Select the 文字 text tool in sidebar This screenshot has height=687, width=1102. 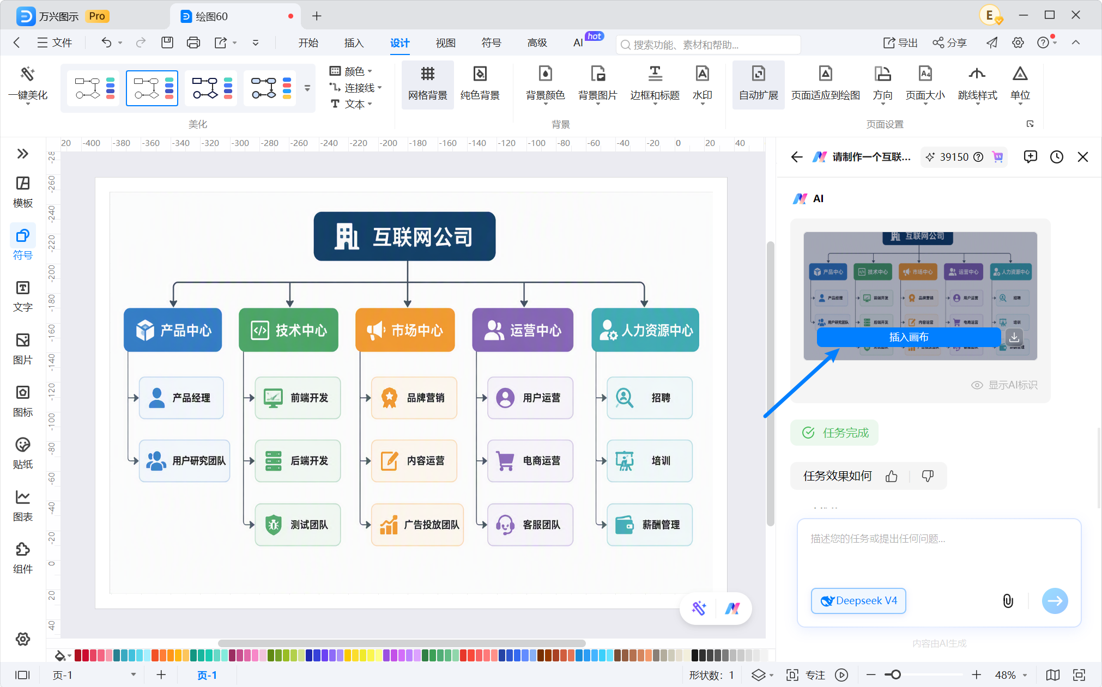[23, 296]
